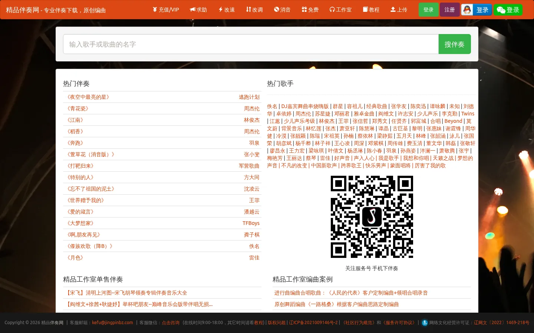This screenshot has height=333, width=534.
Task: Open artist 林俊杰 beside 《江南》
Action: click(x=252, y=120)
